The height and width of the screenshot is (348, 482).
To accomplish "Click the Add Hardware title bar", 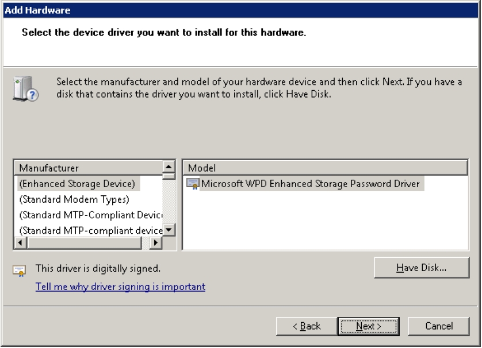I will coord(240,10).
